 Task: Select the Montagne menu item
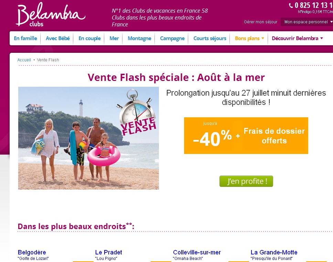139,38
